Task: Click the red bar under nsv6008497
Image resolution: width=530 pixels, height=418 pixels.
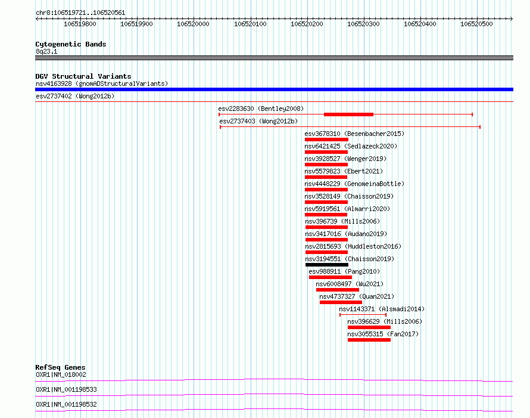Action: [x=337, y=290]
